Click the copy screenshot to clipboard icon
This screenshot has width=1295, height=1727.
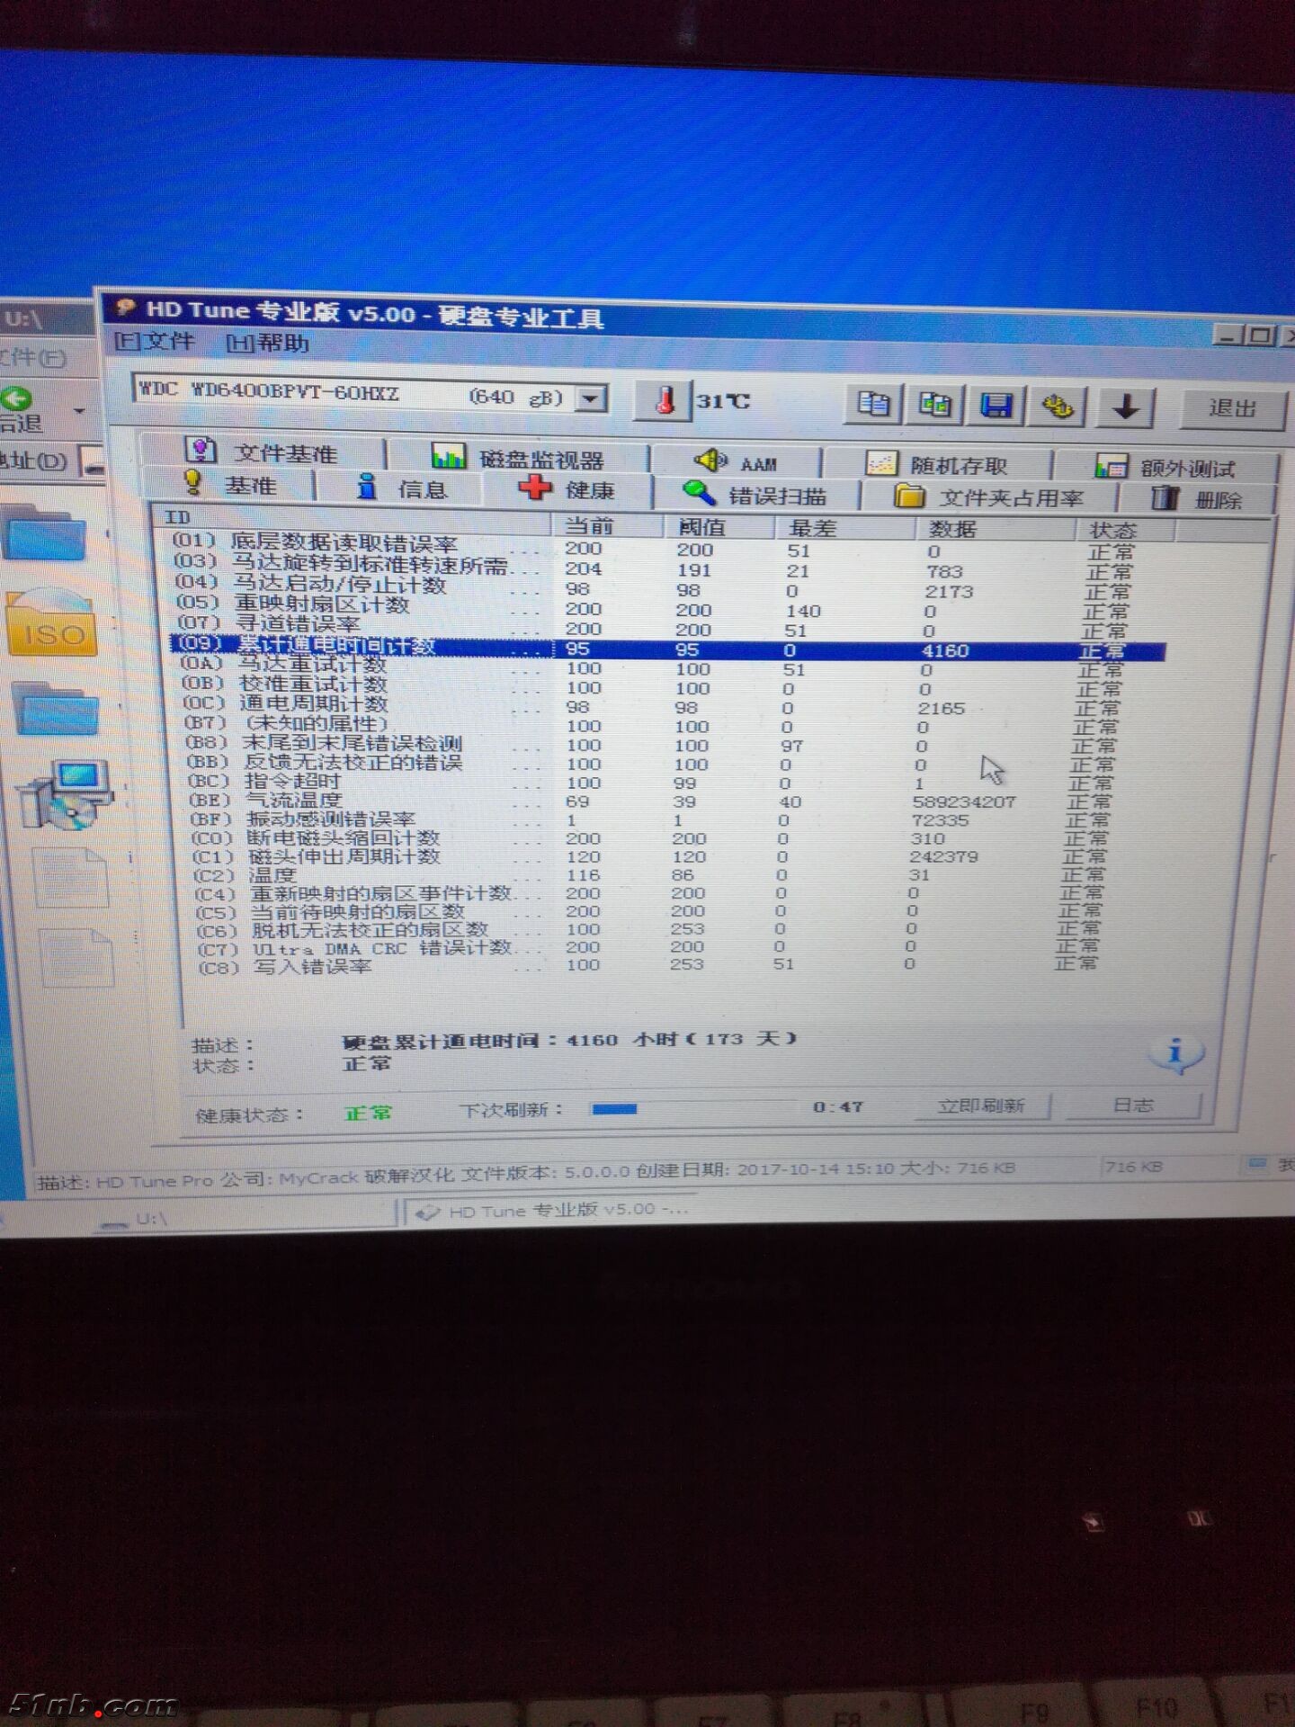934,407
